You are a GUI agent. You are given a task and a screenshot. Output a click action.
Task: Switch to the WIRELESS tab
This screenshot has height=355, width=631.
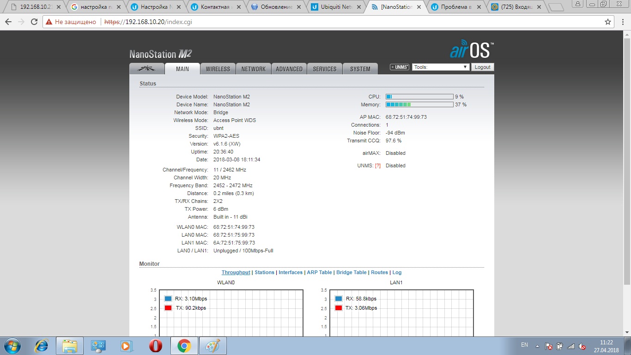tap(218, 69)
